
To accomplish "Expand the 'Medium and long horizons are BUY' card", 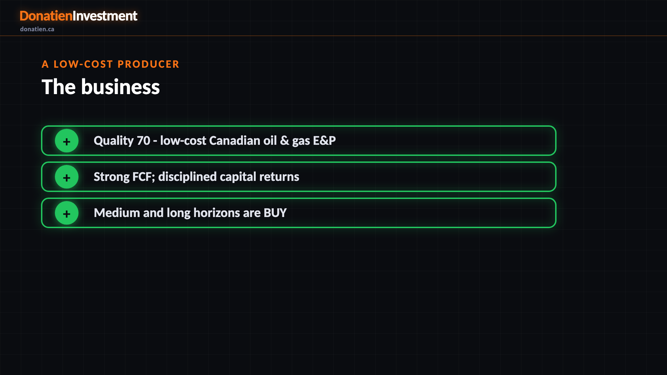I will tap(299, 213).
